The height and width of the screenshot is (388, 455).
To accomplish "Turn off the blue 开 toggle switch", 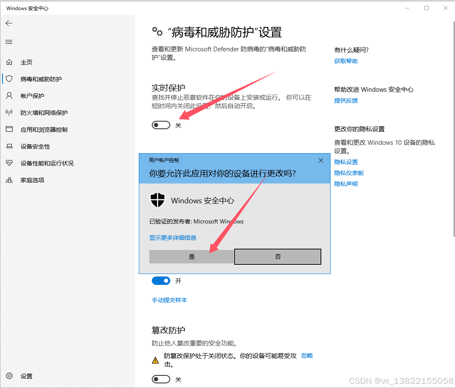I will (x=161, y=281).
